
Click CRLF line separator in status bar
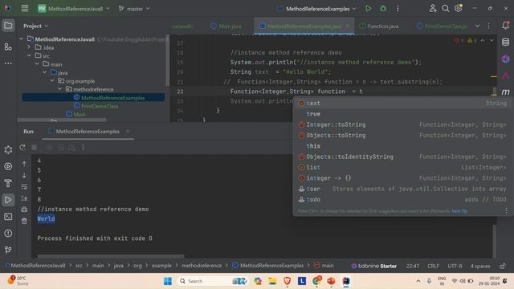pyautogui.click(x=433, y=266)
